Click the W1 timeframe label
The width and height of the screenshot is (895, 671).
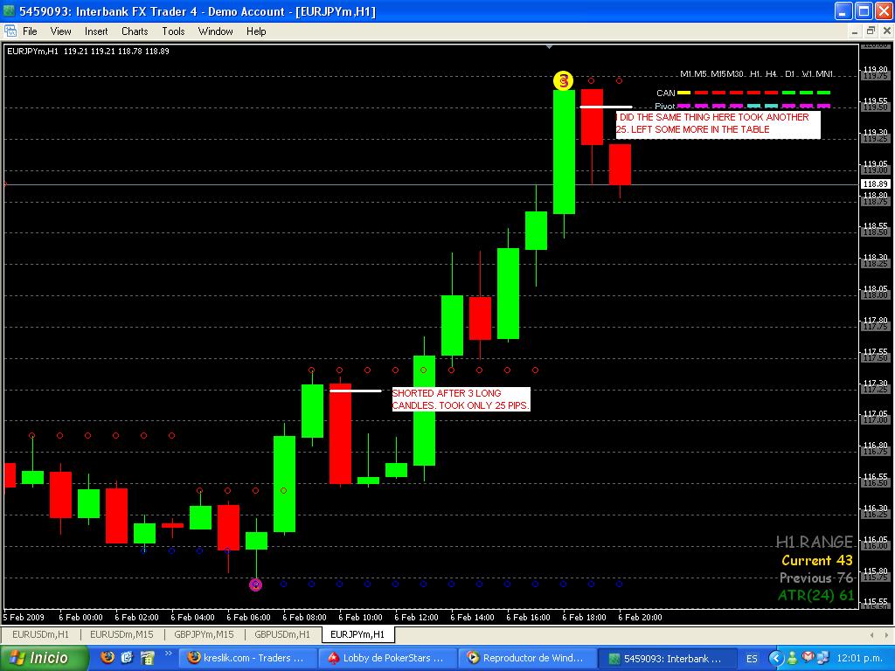(805, 73)
